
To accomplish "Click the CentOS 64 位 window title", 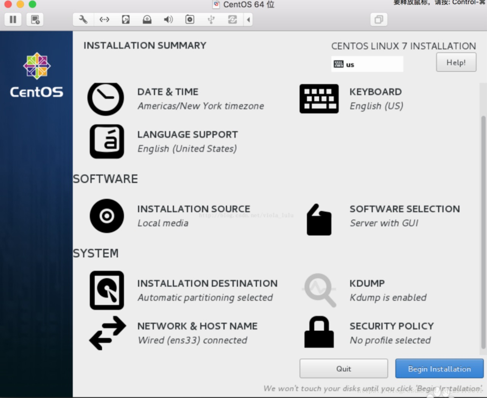I will pyautogui.click(x=249, y=5).
